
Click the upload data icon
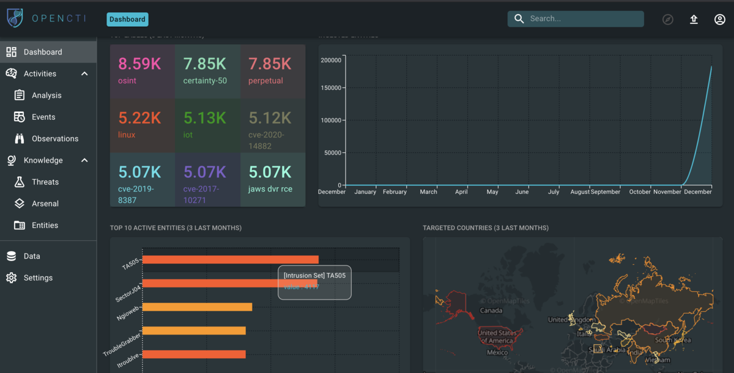(694, 20)
